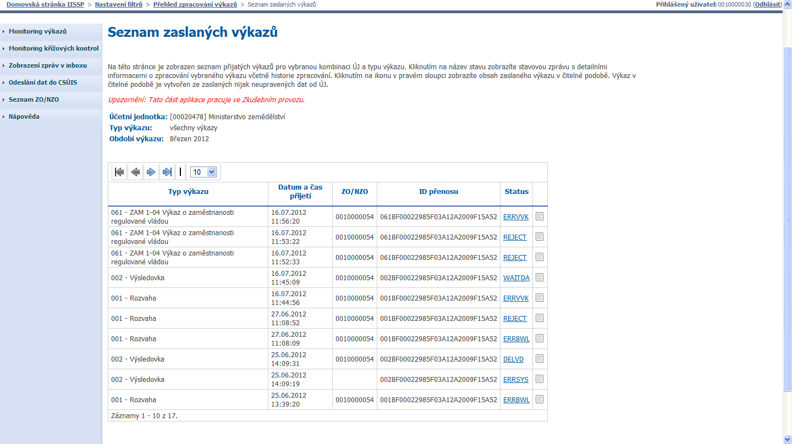Open ERRBWL status of 13:39:20 Rozvaha
This screenshot has height=444, width=792.
coord(516,400)
